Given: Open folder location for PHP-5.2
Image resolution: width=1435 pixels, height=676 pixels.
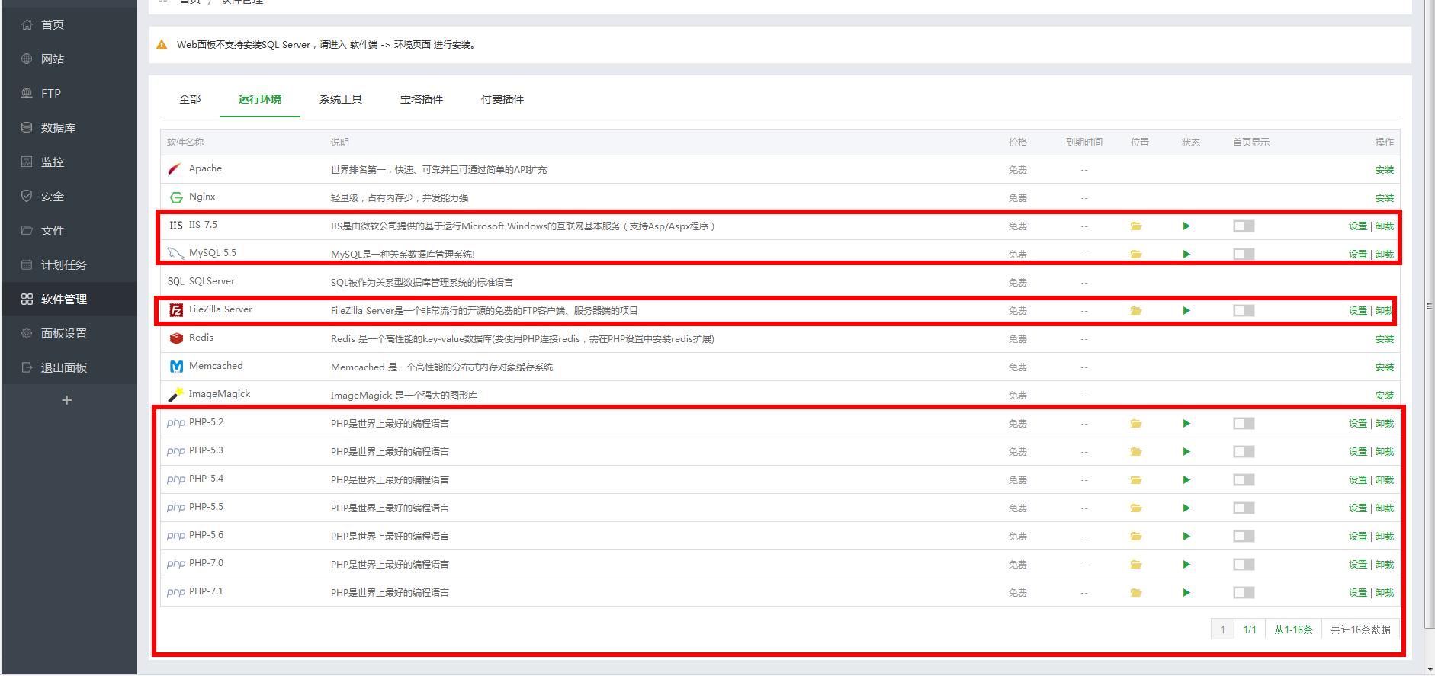Looking at the screenshot, I should (x=1136, y=424).
